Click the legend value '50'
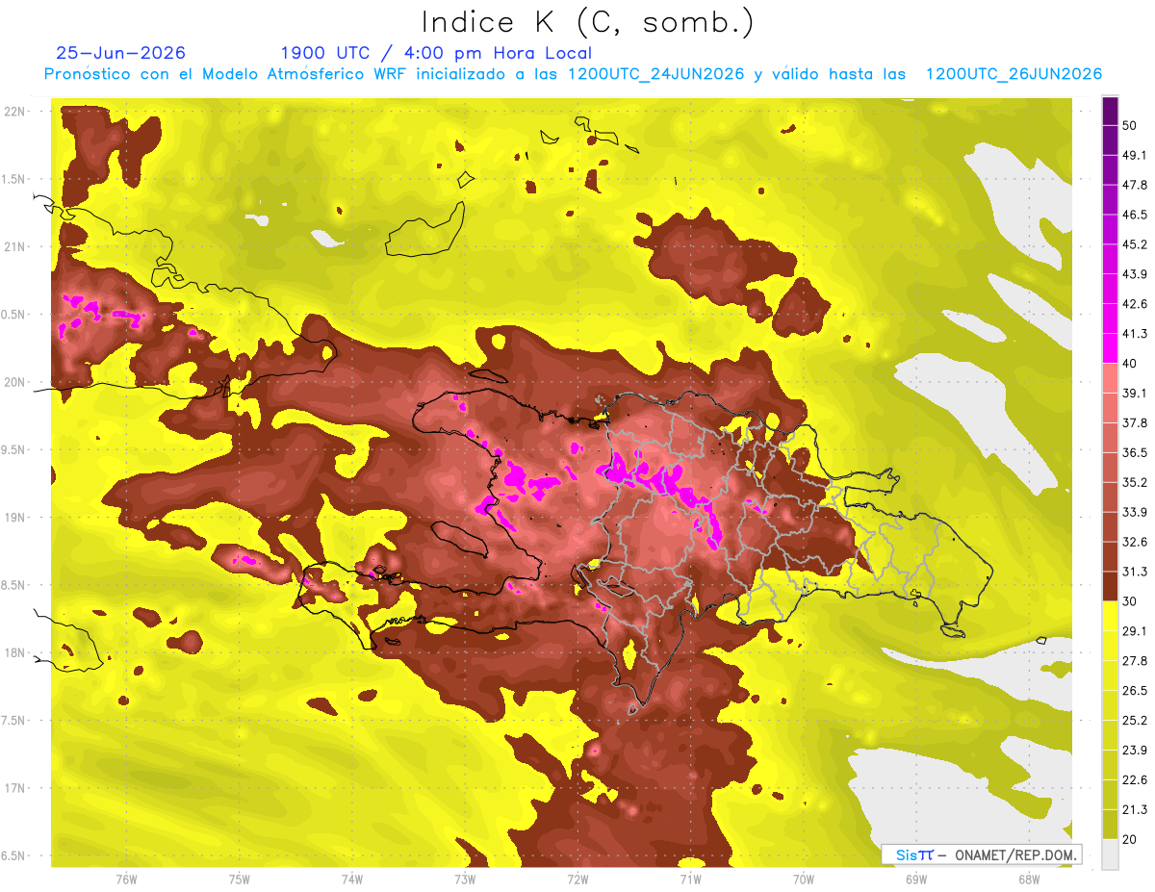Image resolution: width=1155 pixels, height=892 pixels. click(1129, 125)
